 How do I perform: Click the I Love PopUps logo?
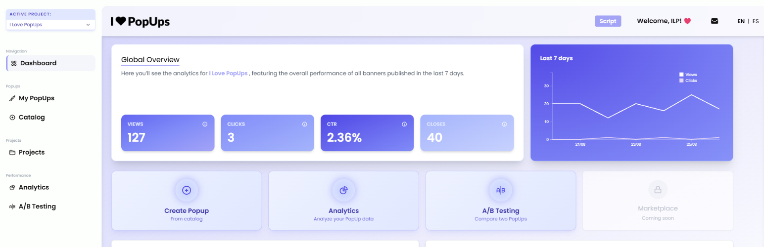(x=140, y=21)
